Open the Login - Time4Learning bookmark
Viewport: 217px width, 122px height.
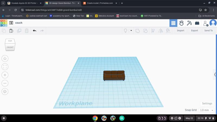tap(13, 16)
